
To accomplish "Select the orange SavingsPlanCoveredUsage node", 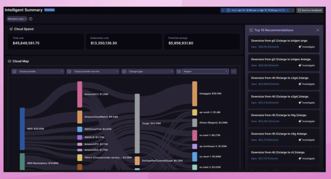I will pyautogui.click(x=137, y=161).
